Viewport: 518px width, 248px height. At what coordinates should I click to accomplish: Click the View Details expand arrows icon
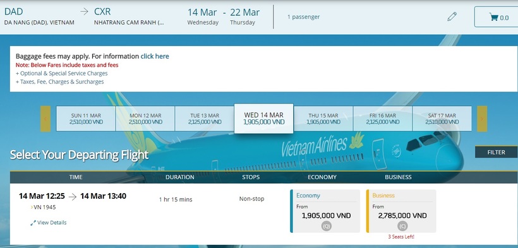pos(33,223)
